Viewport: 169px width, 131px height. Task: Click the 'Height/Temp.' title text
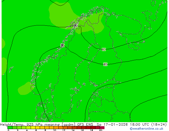13,125
